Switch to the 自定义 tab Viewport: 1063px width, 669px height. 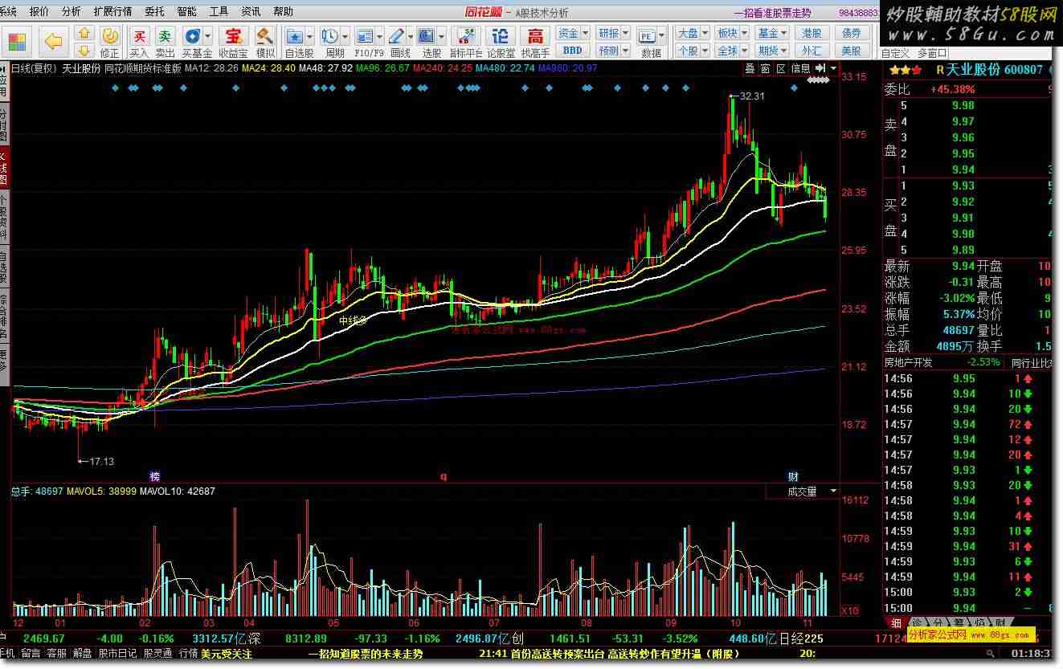tap(896, 53)
